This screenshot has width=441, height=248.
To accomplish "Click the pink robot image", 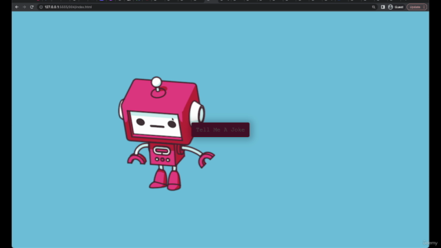I will 166,134.
